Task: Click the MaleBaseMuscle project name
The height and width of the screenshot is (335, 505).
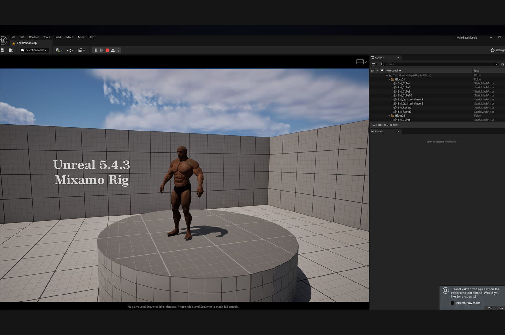Action: point(467,38)
